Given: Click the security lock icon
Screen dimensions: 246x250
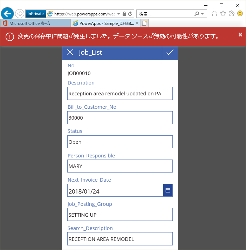Looking at the screenshot, I should tap(124, 14).
